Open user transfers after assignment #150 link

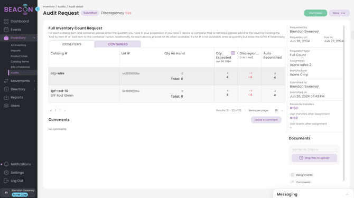(x=294, y=118)
